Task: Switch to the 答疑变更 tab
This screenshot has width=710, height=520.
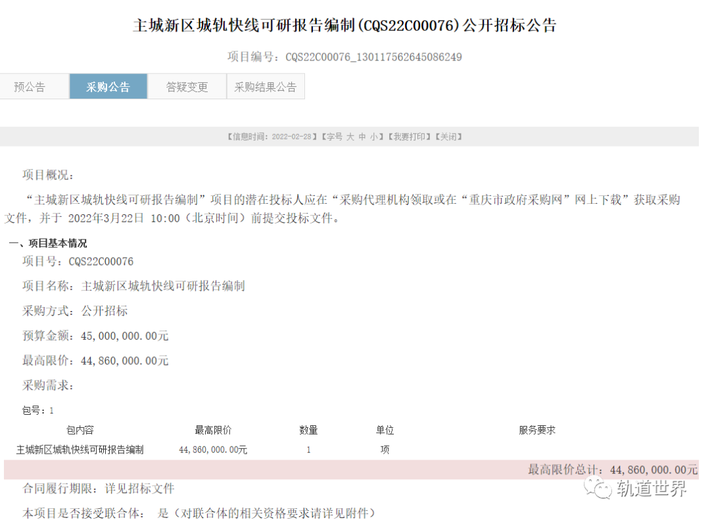Action: [x=187, y=87]
